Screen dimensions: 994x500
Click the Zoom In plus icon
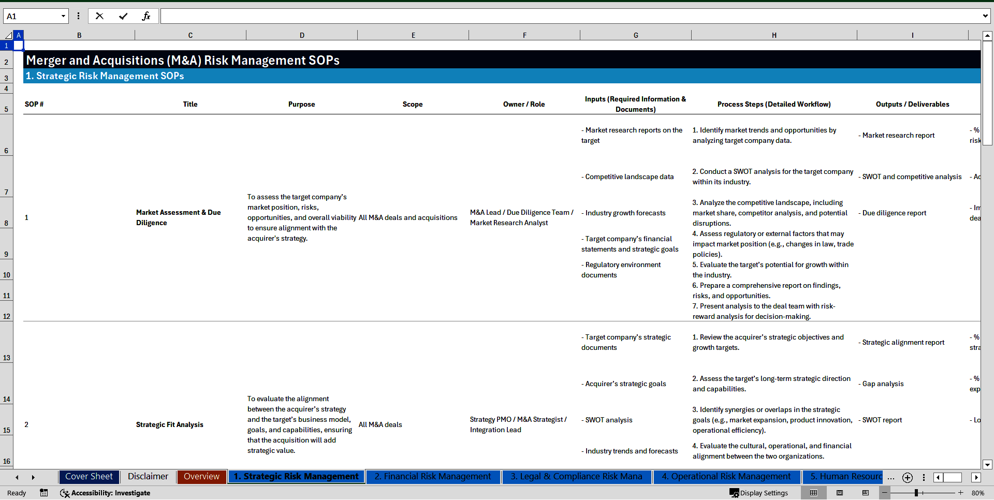(960, 493)
